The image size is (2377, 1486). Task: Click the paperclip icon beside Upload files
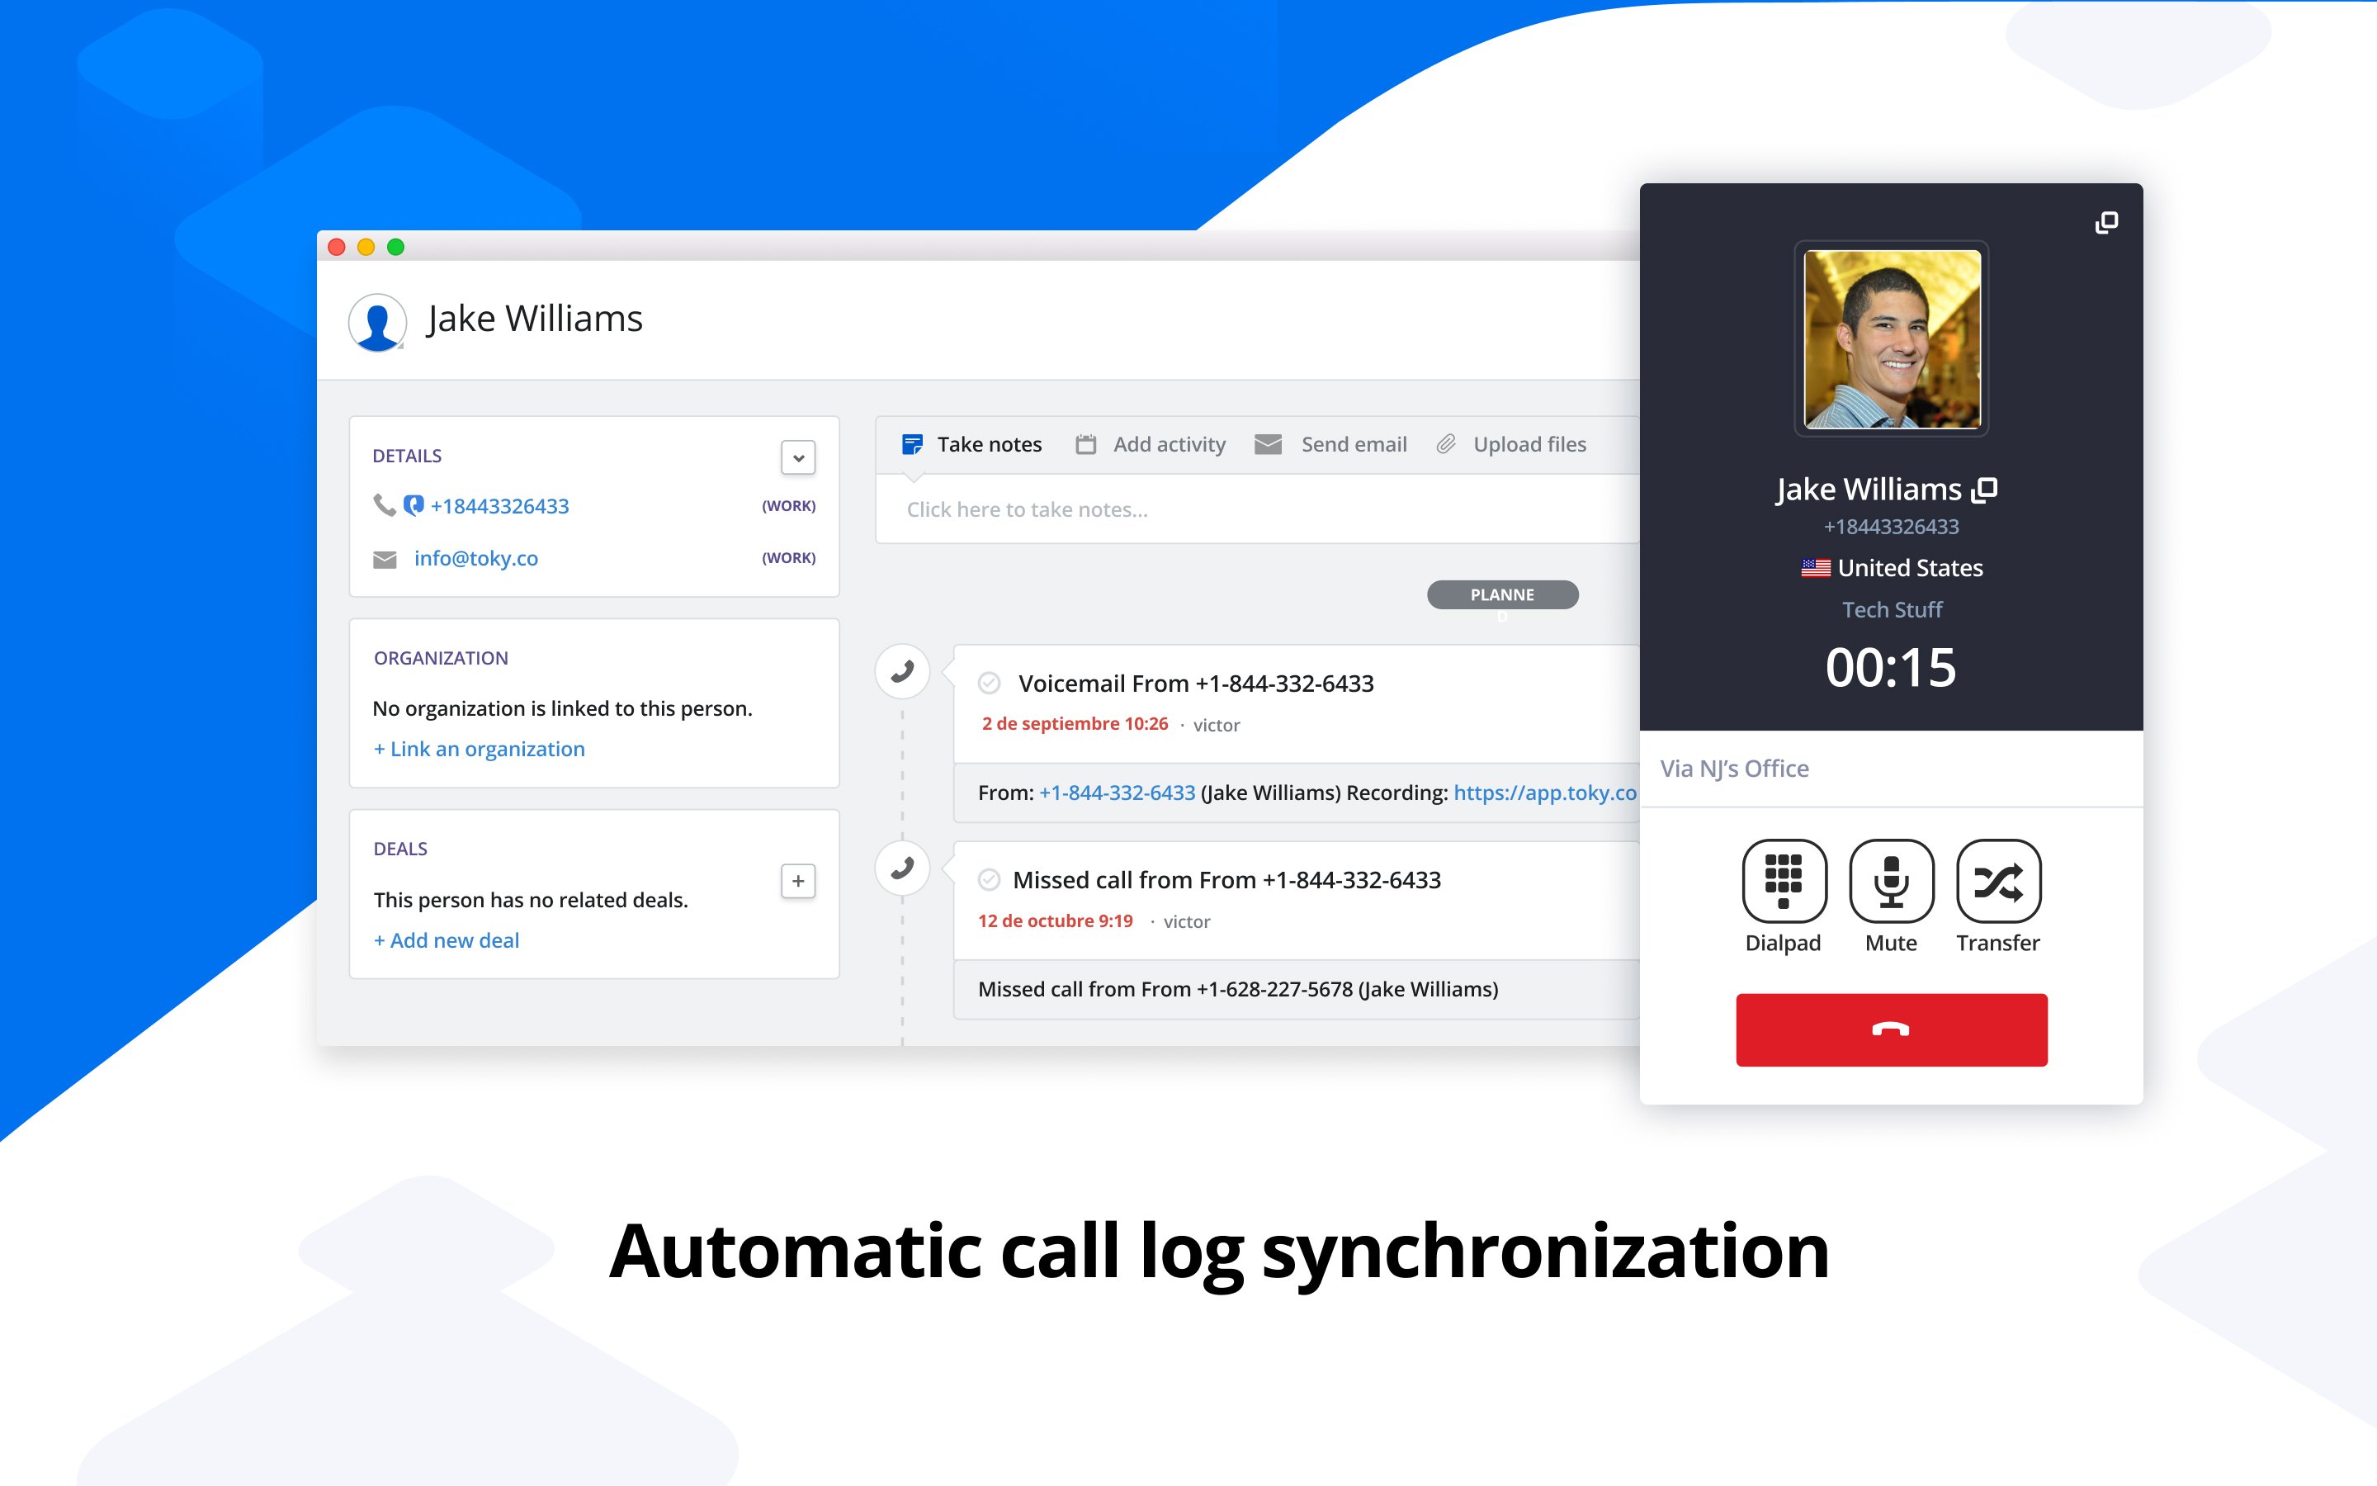click(x=1446, y=445)
